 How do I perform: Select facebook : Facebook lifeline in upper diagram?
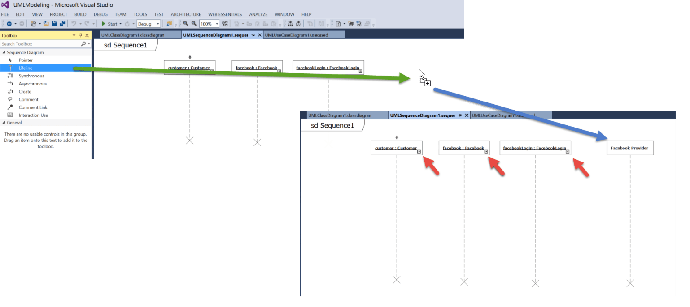(257, 68)
